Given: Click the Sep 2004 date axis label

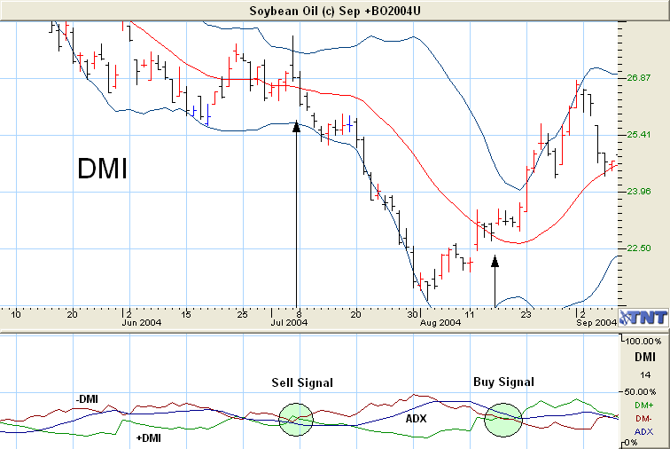Looking at the screenshot, I should pyautogui.click(x=595, y=323).
